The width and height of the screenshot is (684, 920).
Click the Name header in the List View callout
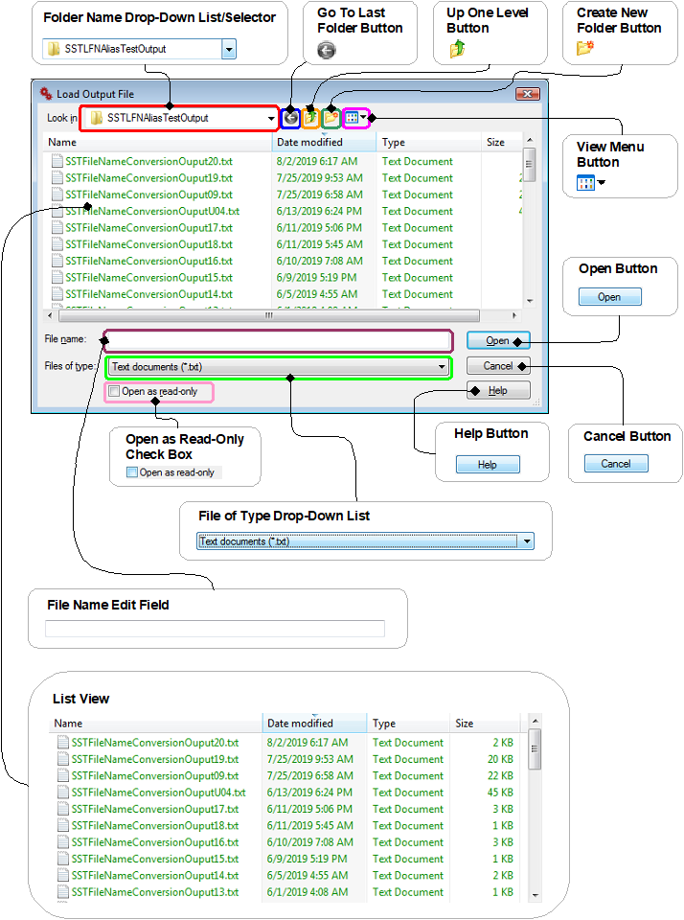(x=155, y=724)
